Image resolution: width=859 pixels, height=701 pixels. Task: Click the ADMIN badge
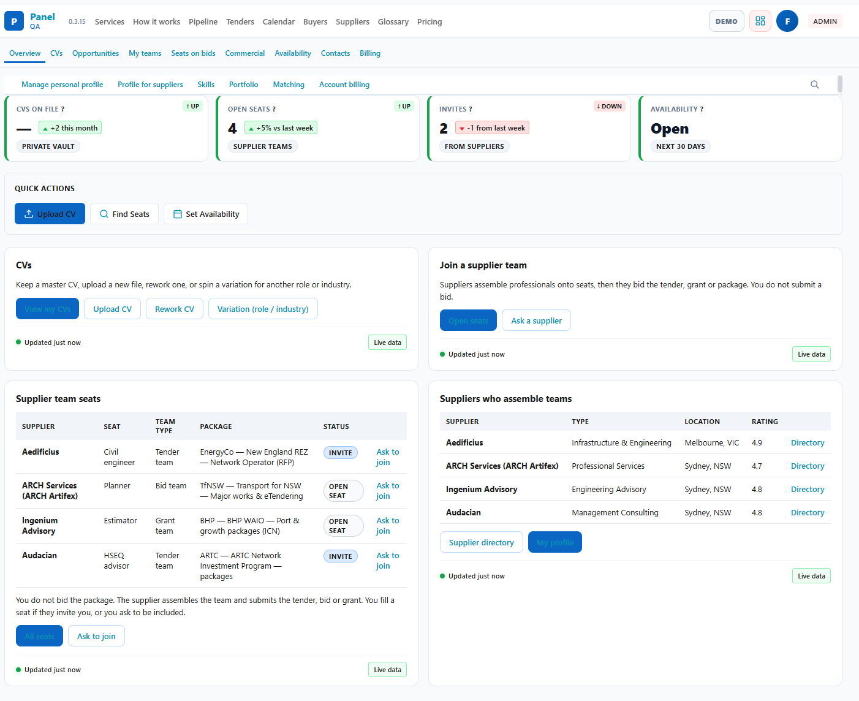[825, 21]
